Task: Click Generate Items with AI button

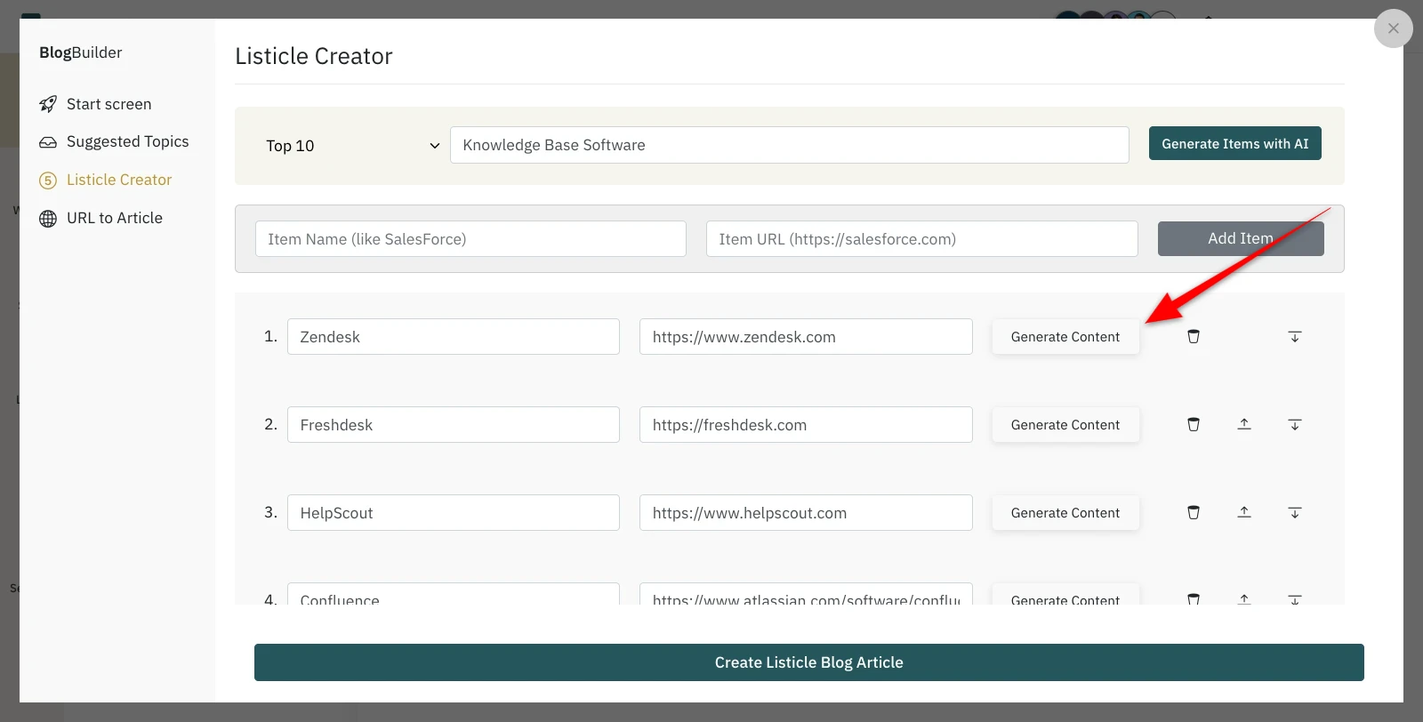Action: [x=1234, y=143]
